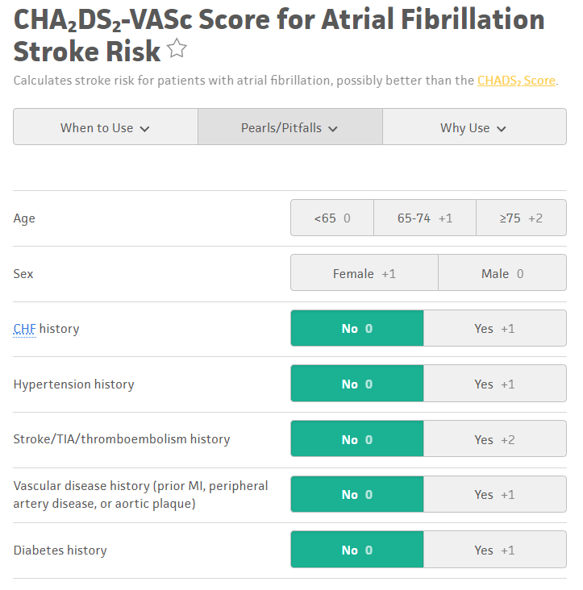Image resolution: width=583 pixels, height=590 pixels.
Task: Set Diabetes history to Yes
Action: (x=494, y=551)
